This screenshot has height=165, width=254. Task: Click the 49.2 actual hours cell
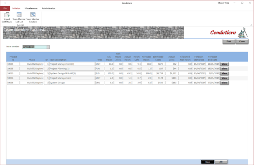tap(128, 73)
